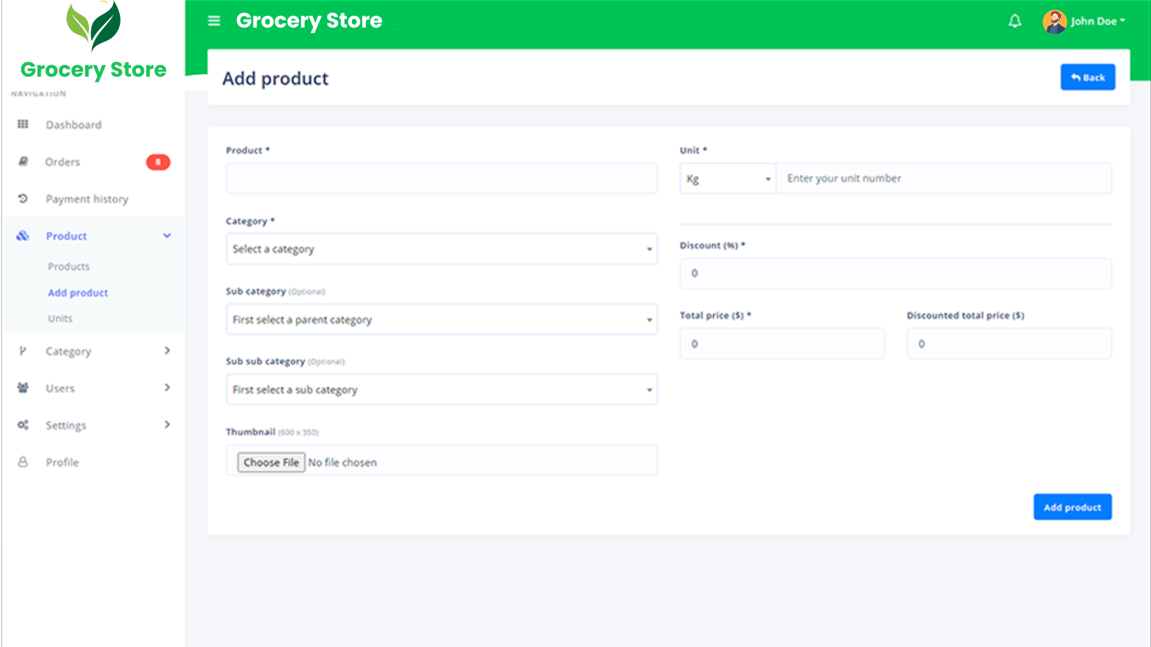Click the Orders sidebar icon
1151x647 pixels.
(23, 161)
